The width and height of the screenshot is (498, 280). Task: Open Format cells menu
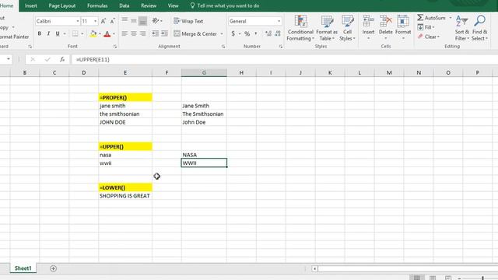pos(403,28)
